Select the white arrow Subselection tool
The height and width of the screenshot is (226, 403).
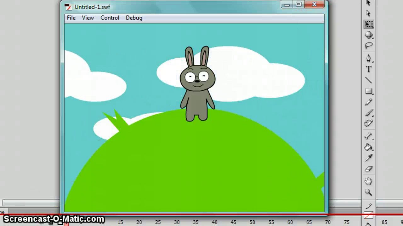tap(368, 13)
